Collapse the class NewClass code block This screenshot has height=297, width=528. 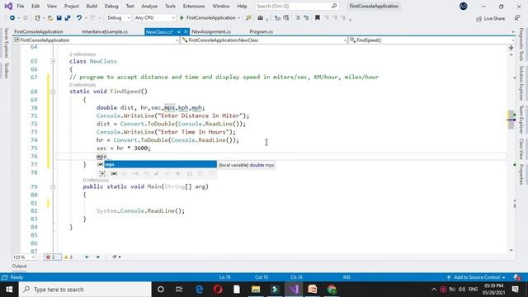point(53,61)
